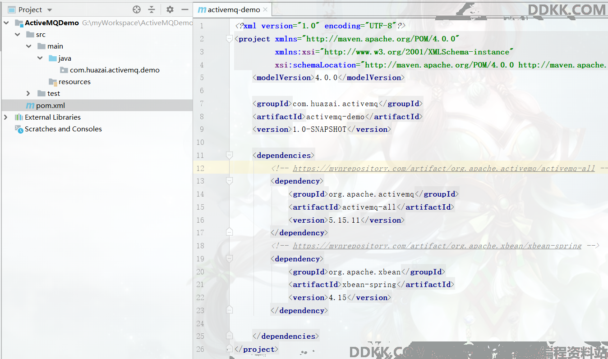608x359 pixels.
Task: Click the G:\myWorkspace path text
Action: pyautogui.click(x=137, y=23)
